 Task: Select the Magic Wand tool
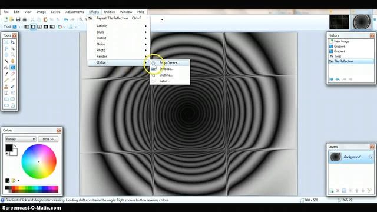(x=6, y=61)
